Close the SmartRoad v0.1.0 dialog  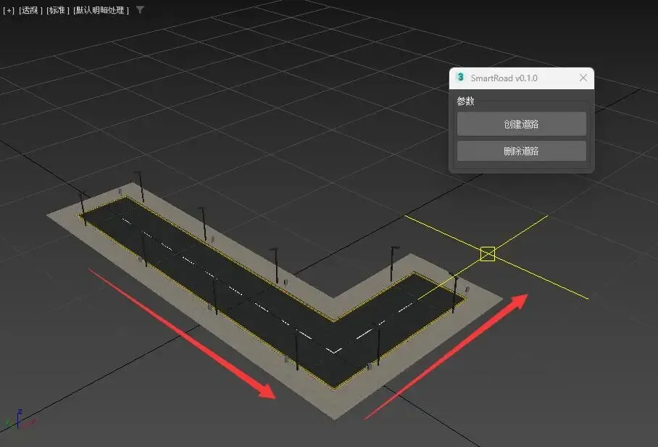point(583,78)
